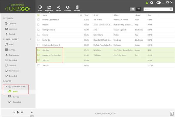Click the playback progress slider
Image resolution: width=175 pixels, height=117 pixels.
(15, 116)
